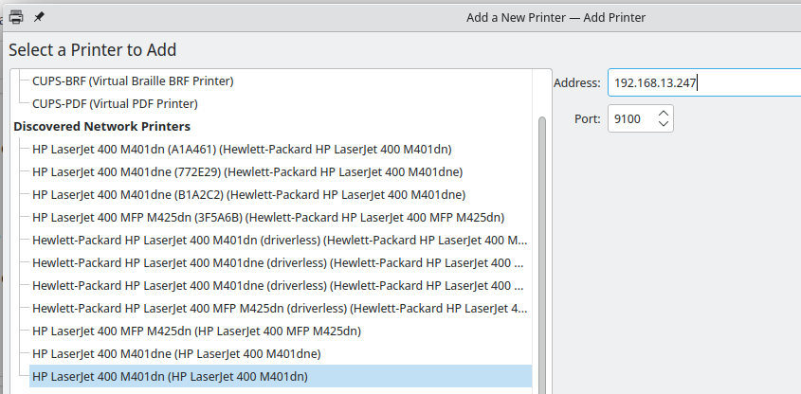Choose HP LaserJet 400 M401dne (772E29)
The width and height of the screenshot is (801, 394).
click(246, 171)
